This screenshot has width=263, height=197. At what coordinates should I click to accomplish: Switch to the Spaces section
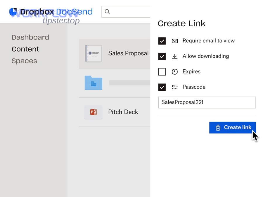pos(24,61)
